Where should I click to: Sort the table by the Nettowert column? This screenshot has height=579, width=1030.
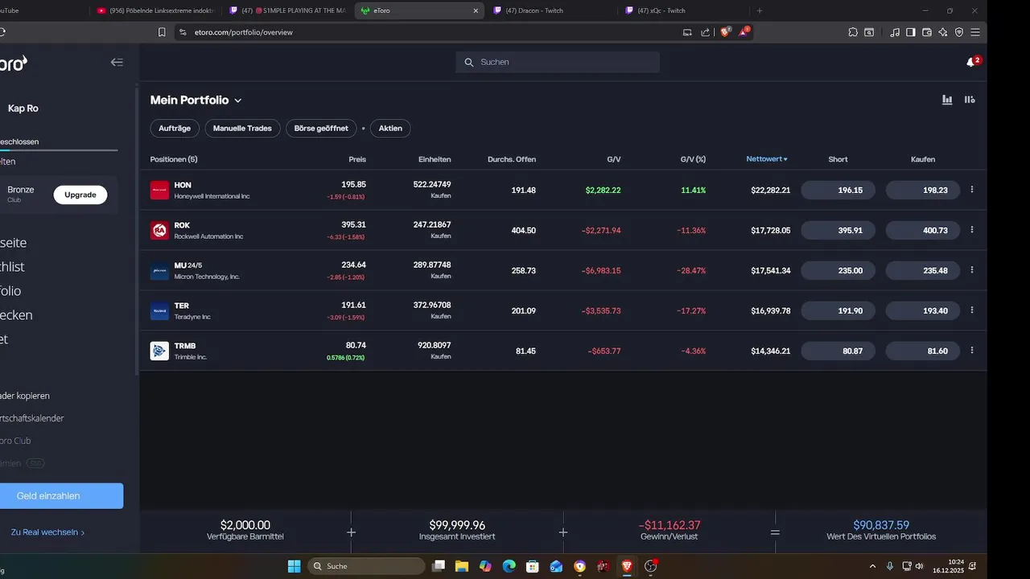767,159
